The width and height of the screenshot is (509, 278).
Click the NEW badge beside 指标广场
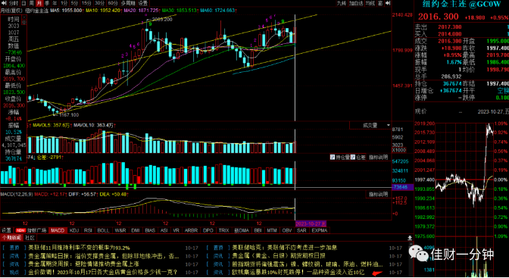[x=20, y=230]
